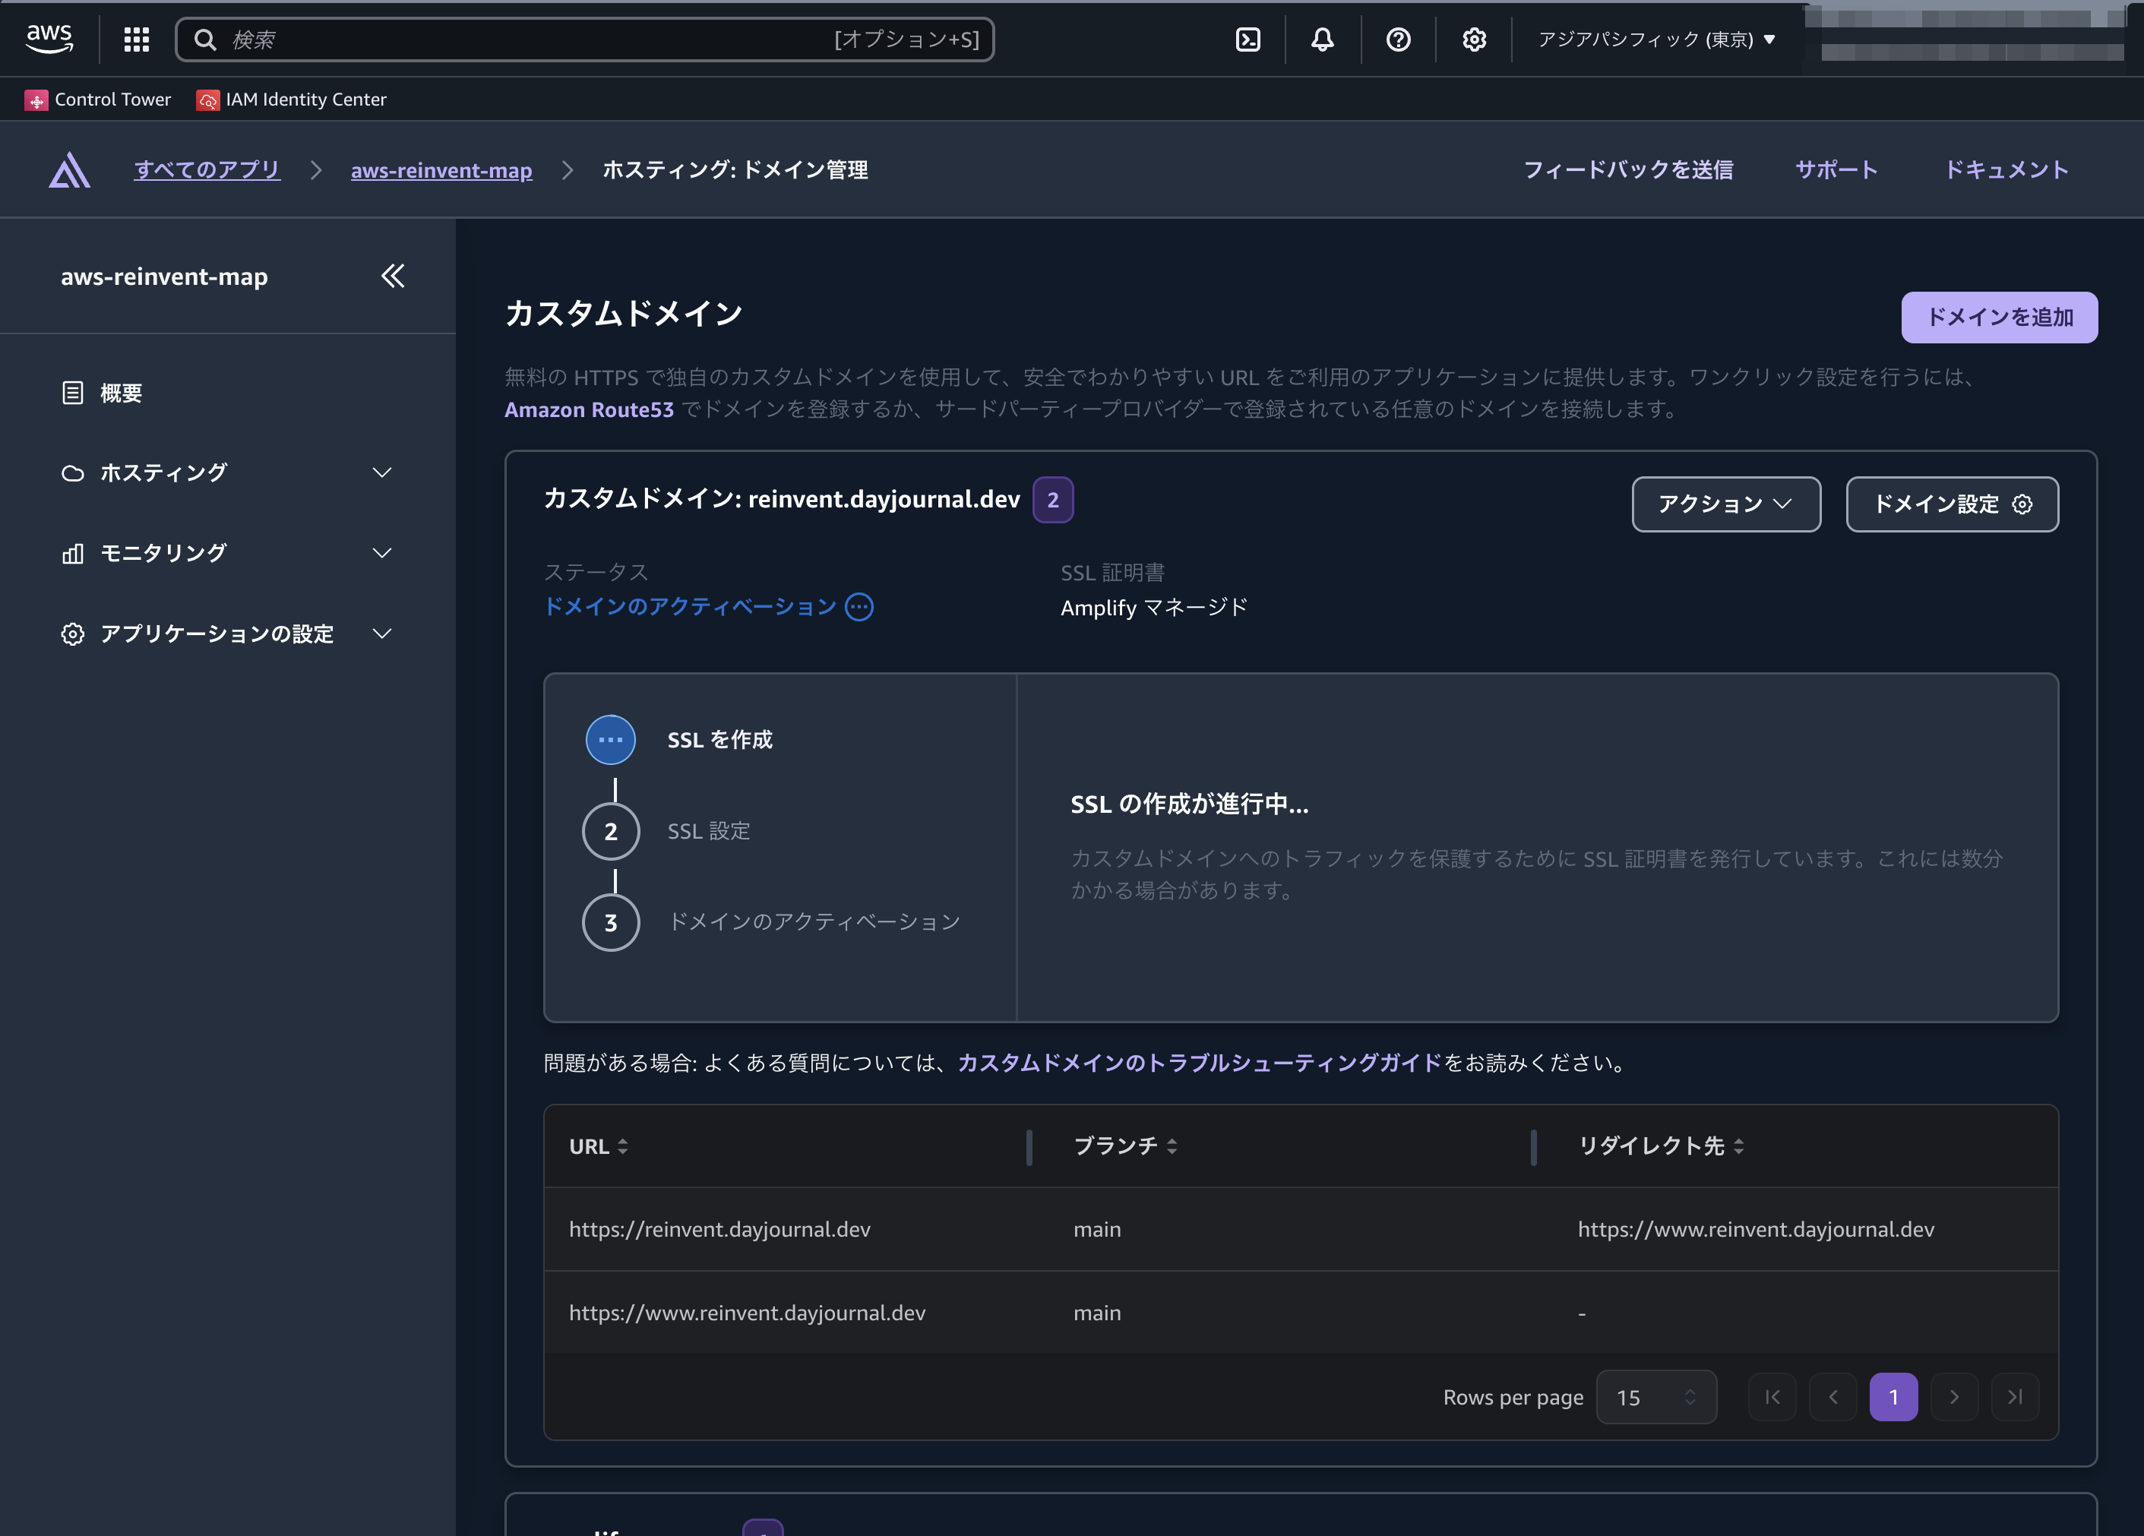Click the ドメインを追加 button
Screen dimensions: 2144x1536
1998,317
